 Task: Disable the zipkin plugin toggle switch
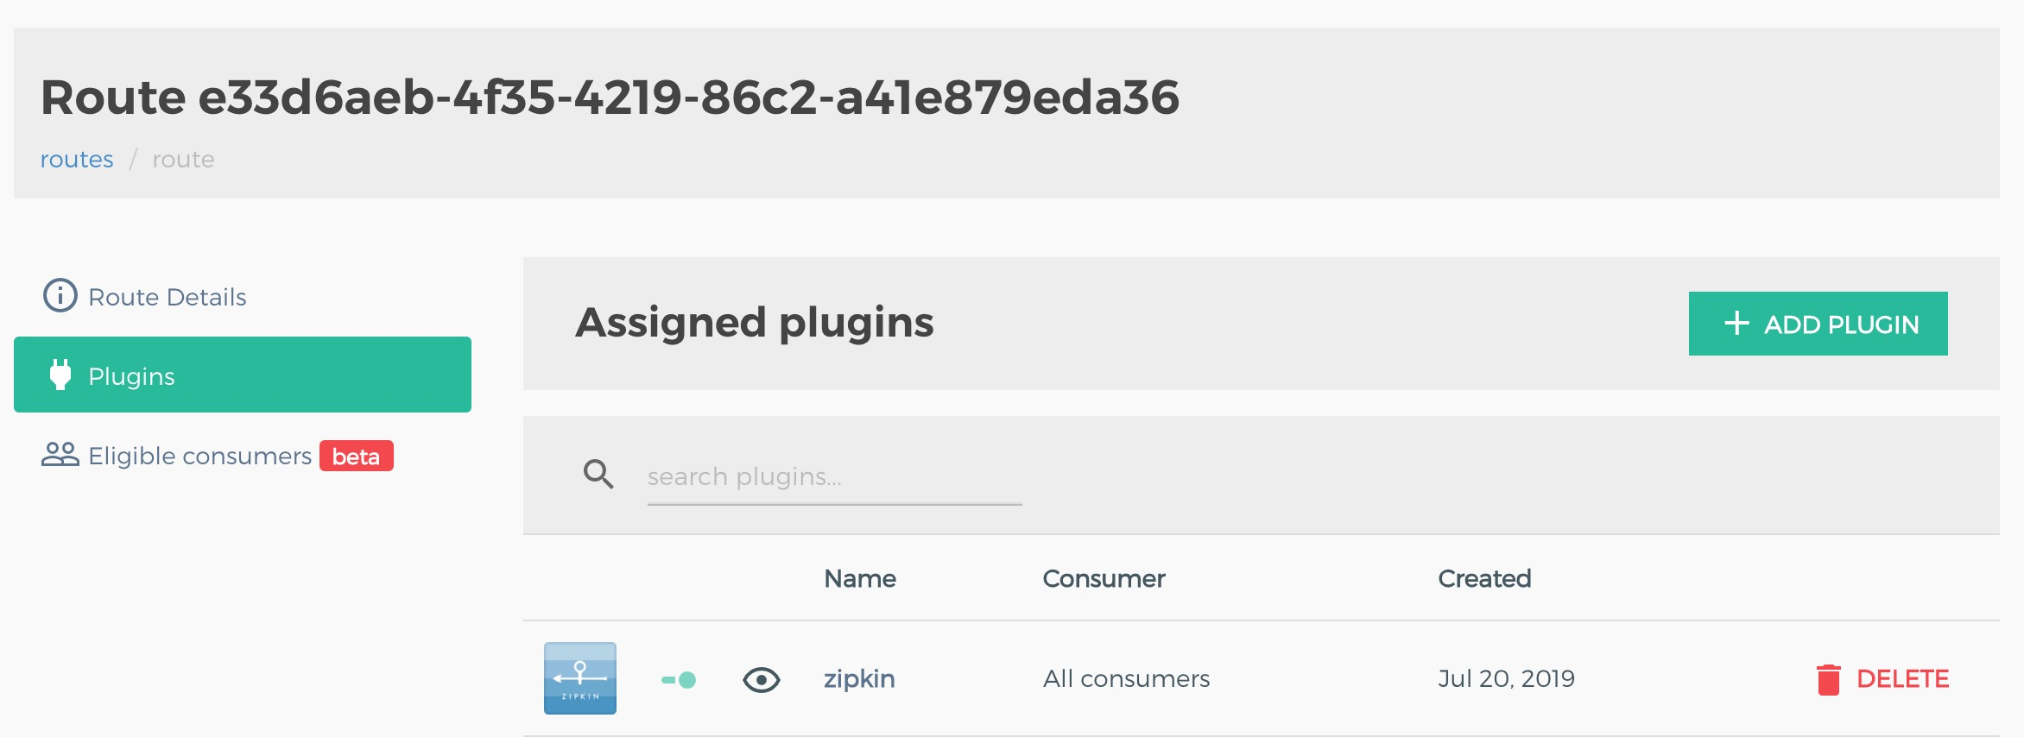pos(679,680)
